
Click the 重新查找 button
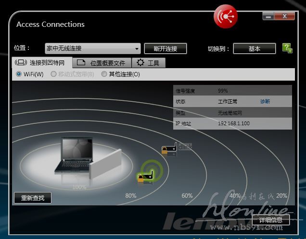click(33, 198)
